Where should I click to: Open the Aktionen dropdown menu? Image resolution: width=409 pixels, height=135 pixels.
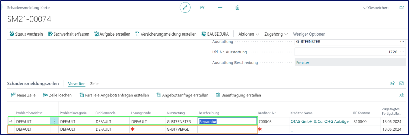point(249,34)
